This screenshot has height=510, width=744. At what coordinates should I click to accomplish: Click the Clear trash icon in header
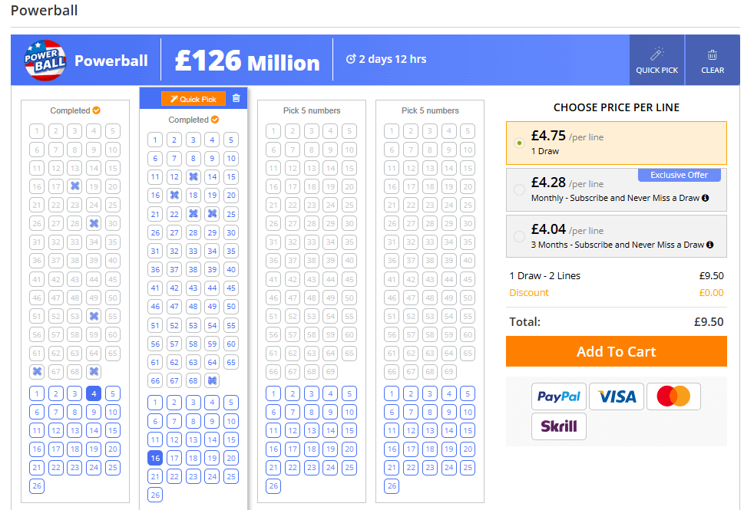point(713,55)
